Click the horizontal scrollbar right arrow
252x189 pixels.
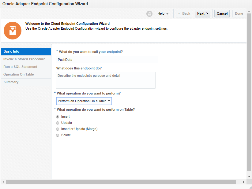pos(244,182)
